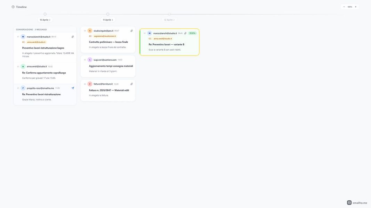Click sender progetto-rossi@emailho.me

(x=40, y=88)
